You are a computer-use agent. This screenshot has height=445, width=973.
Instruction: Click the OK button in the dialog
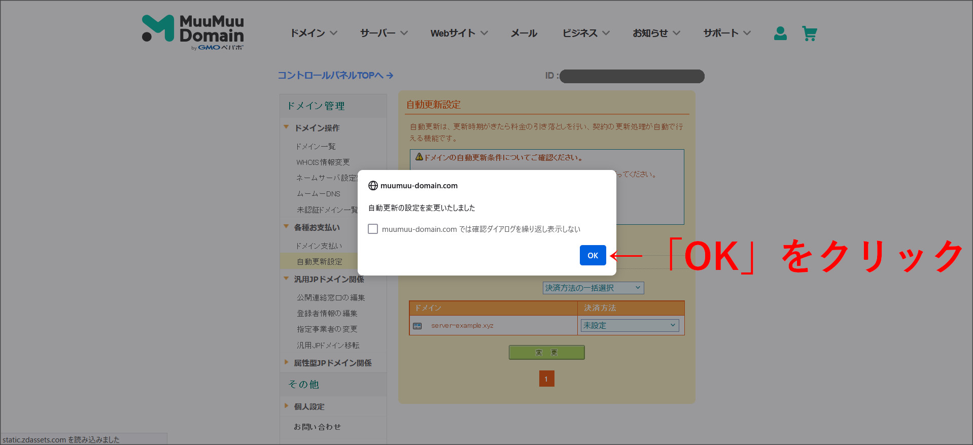pyautogui.click(x=593, y=255)
